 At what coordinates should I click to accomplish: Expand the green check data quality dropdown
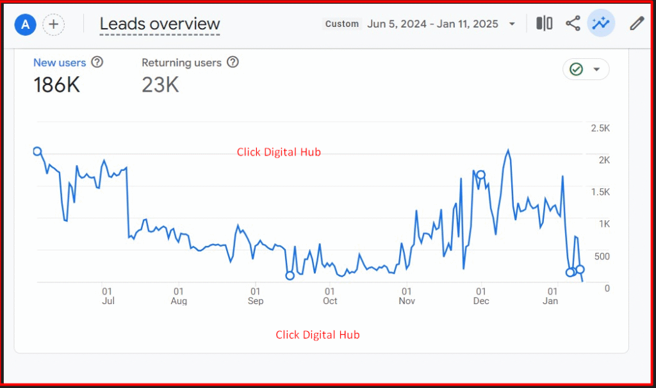pos(586,69)
